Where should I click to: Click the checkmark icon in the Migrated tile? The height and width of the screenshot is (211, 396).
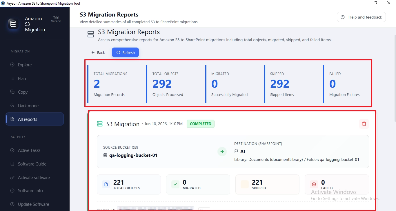[175, 184]
